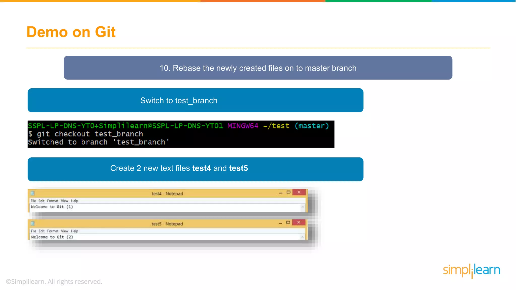Open Format menu in test5 Notepad
The height and width of the screenshot is (290, 516).
point(53,231)
